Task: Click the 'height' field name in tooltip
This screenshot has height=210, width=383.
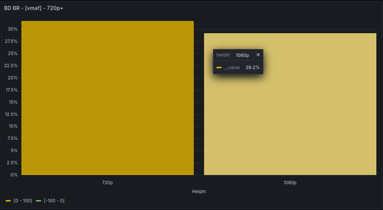Action: point(223,55)
